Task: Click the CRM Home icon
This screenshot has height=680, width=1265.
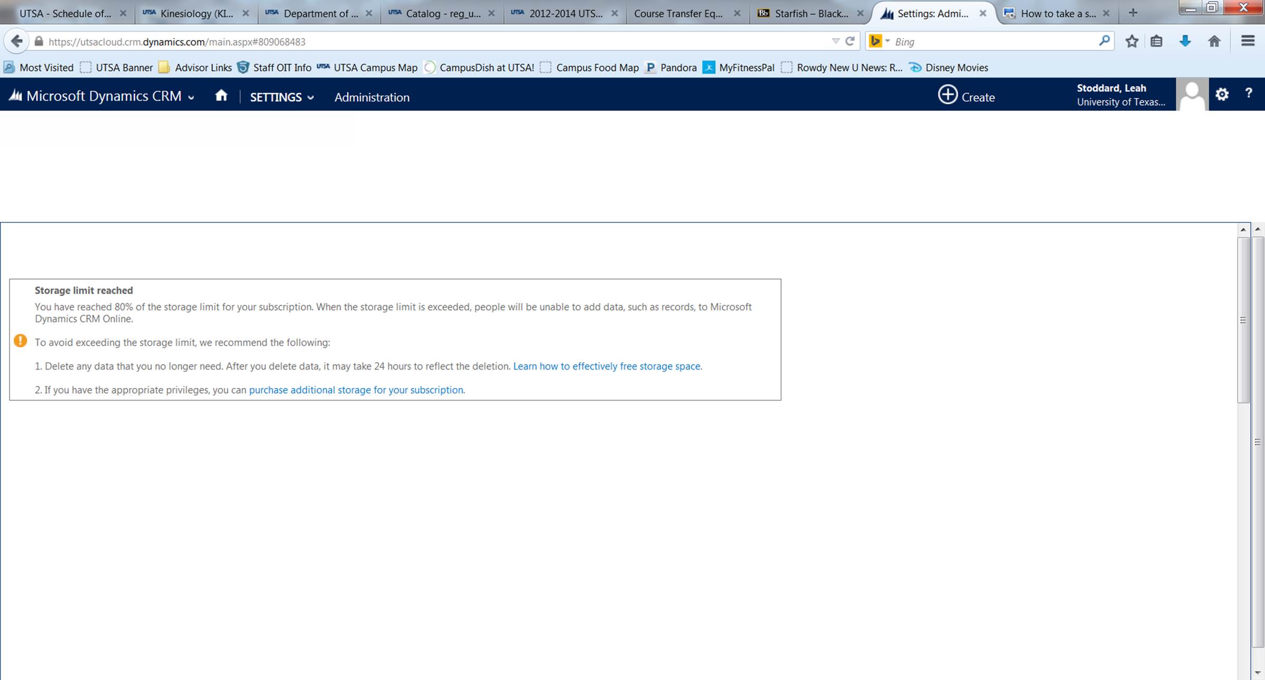Action: pyautogui.click(x=221, y=96)
